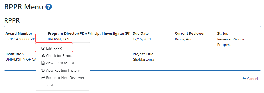Image resolution: width=264 pixels, height=93 pixels.
Task: Click the history clock icon
Action: pyautogui.click(x=43, y=70)
